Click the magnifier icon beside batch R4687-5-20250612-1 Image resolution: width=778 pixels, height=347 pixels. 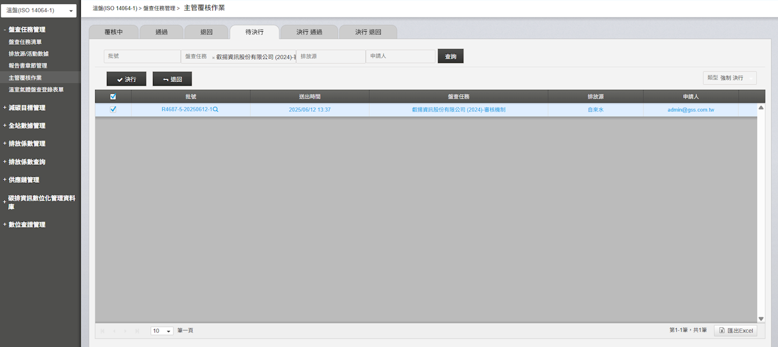215,109
